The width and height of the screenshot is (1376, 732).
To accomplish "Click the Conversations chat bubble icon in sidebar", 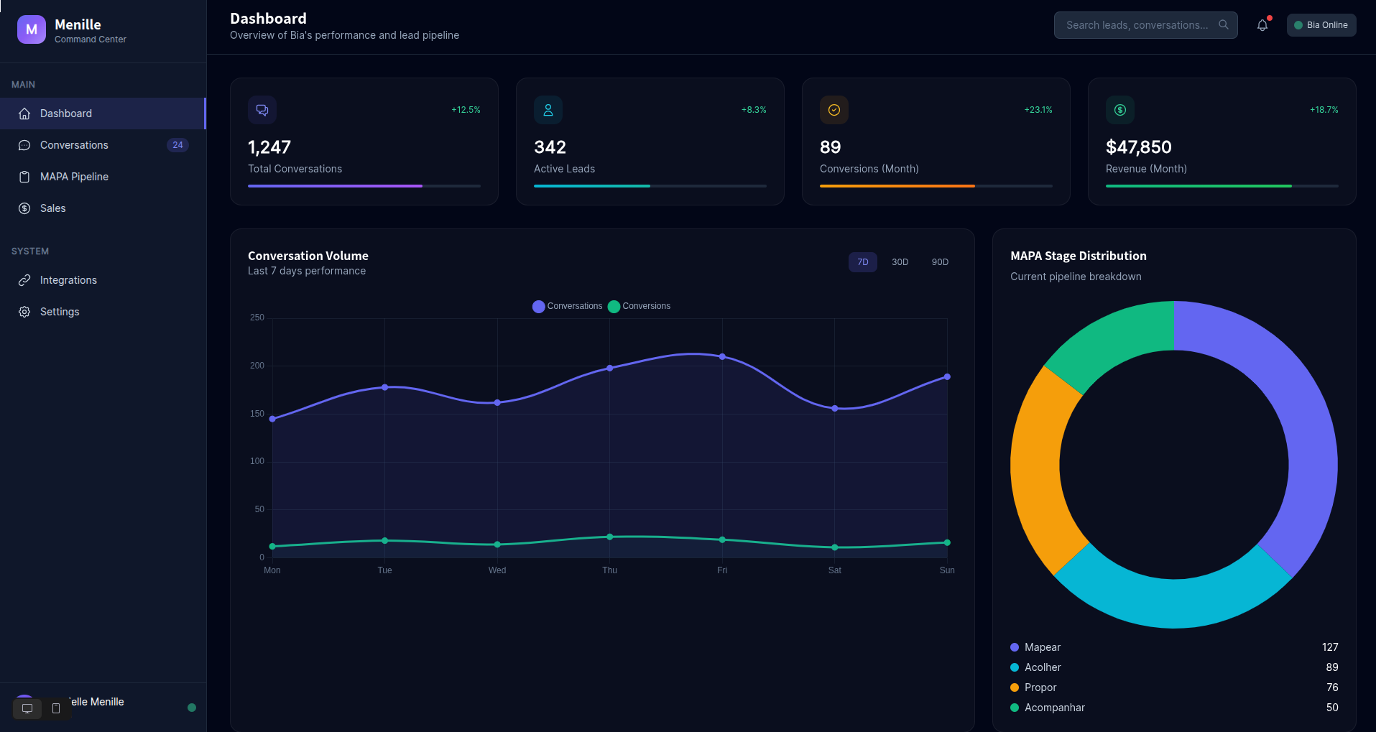I will (24, 145).
